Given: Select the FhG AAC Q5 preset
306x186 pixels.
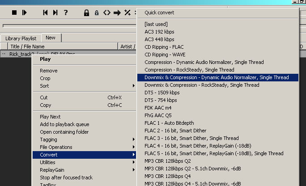Looking at the screenshot, I should pos(218,115).
